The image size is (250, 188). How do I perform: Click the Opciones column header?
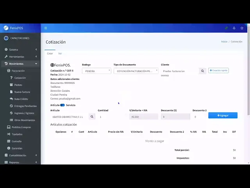pyautogui.click(x=61, y=132)
